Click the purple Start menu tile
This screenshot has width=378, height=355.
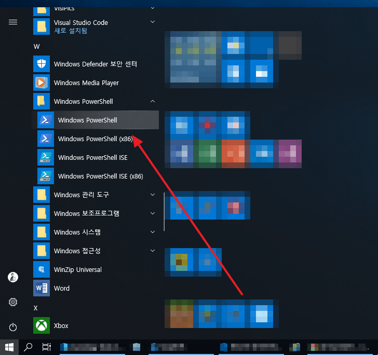pos(290,154)
